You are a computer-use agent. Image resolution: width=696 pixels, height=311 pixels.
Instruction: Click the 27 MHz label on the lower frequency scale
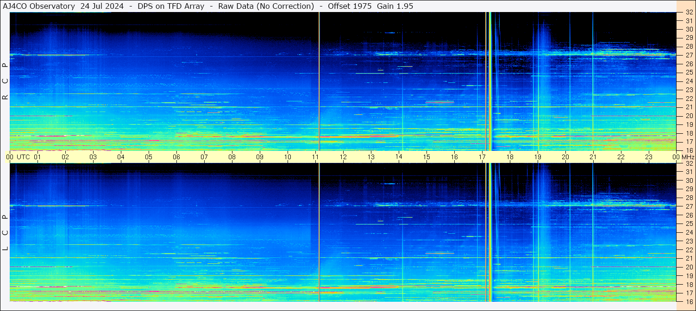pos(689,206)
